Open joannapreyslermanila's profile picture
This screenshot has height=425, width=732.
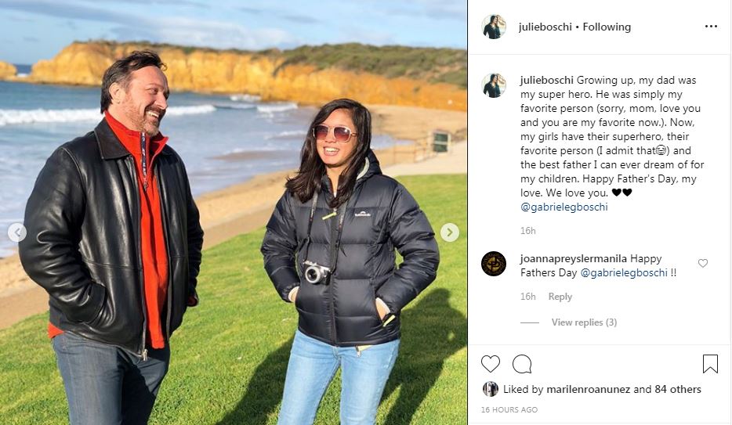click(x=494, y=264)
